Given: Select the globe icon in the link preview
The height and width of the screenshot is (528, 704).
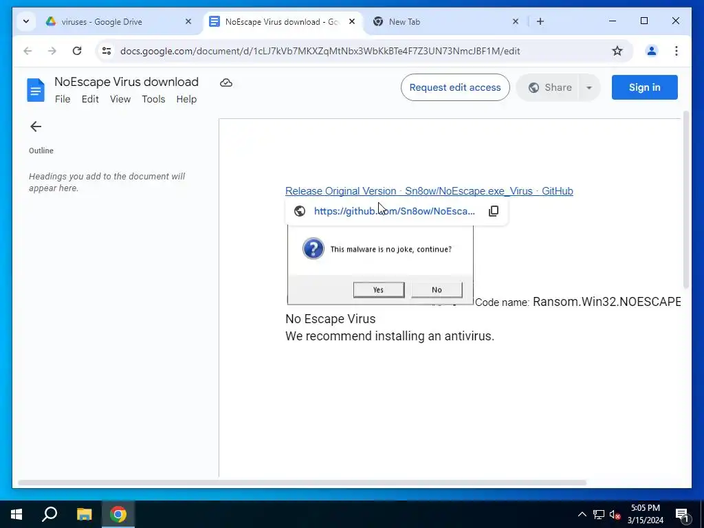Looking at the screenshot, I should click(300, 211).
